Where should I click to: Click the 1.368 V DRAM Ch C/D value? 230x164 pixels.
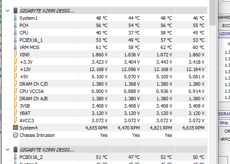coord(132,84)
